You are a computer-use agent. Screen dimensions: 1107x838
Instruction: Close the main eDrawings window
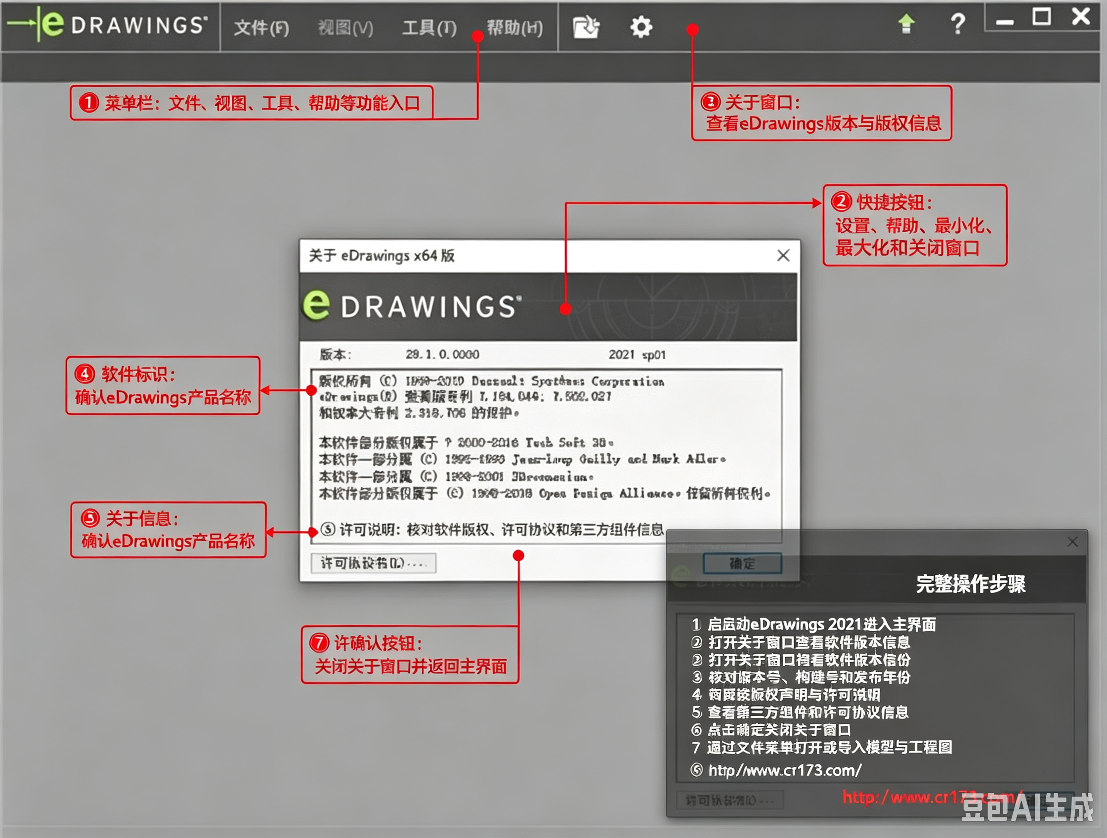[x=1081, y=16]
